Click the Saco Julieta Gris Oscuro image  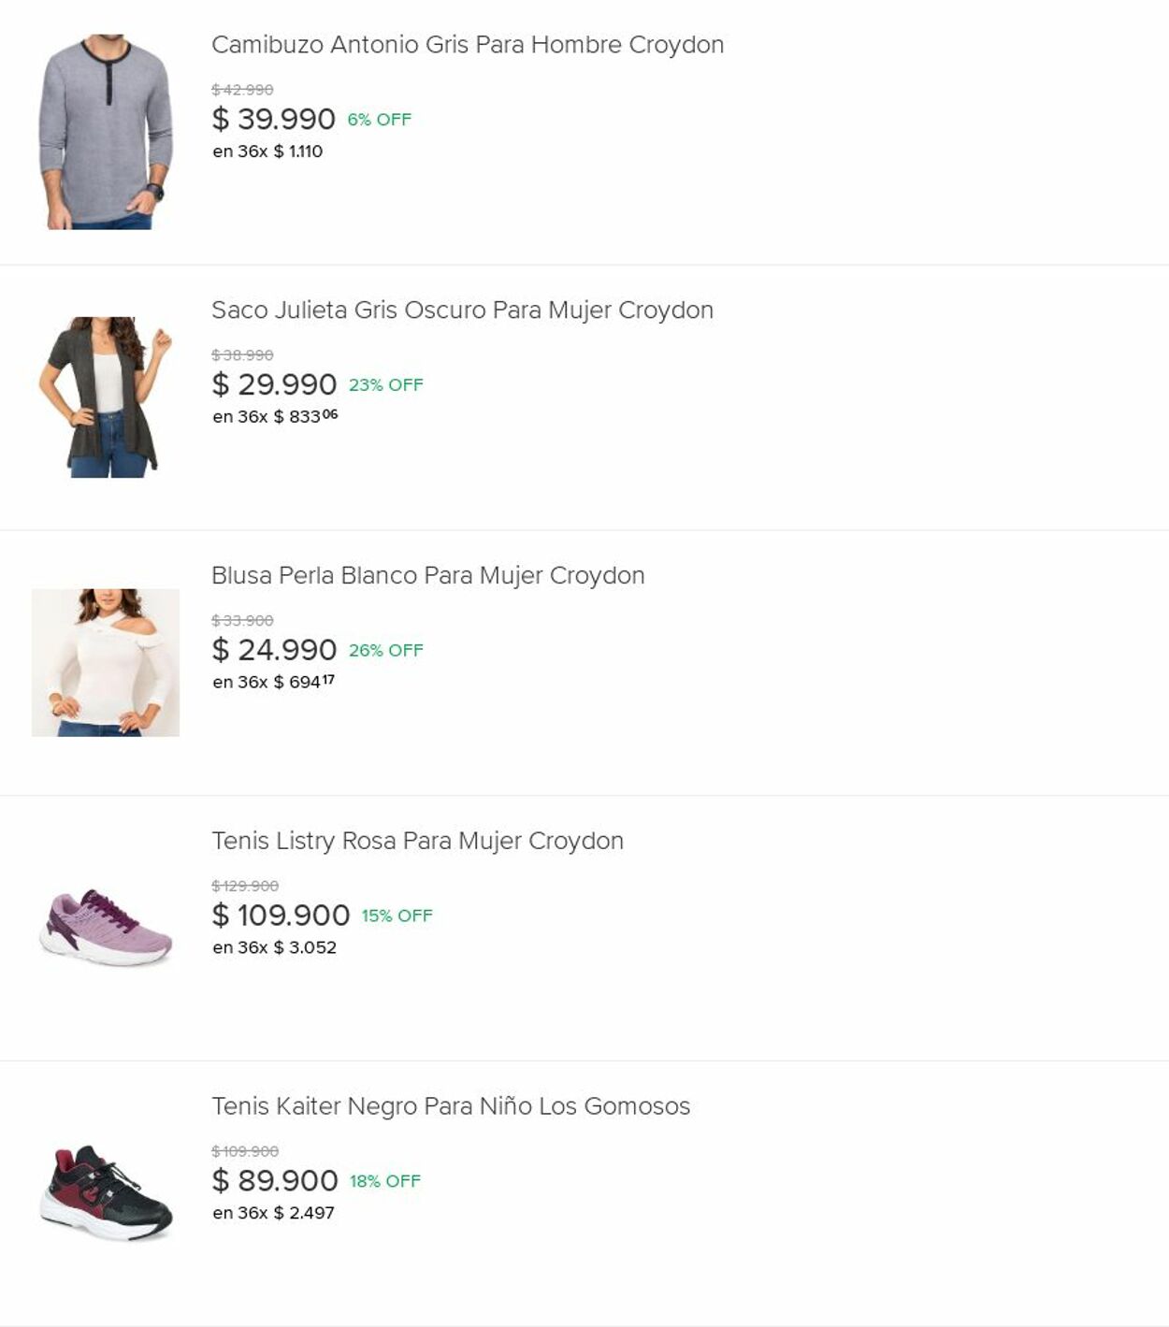pyautogui.click(x=106, y=397)
